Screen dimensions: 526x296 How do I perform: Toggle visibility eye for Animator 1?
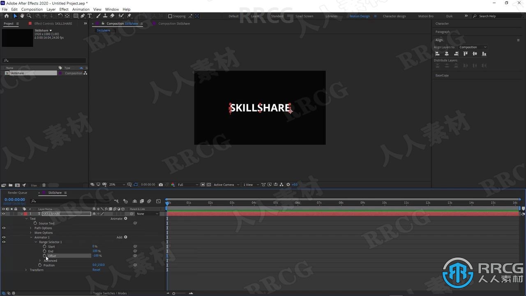(x=4, y=237)
